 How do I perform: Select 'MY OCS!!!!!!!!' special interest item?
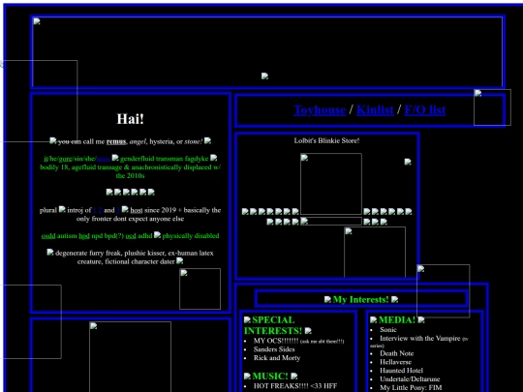[276, 341]
